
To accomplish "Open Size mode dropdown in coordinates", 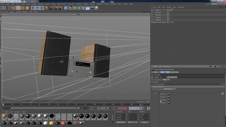I will pyautogui.click(x=133, y=122).
